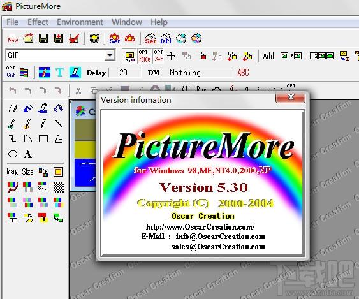Click the Delay value field

click(124, 73)
